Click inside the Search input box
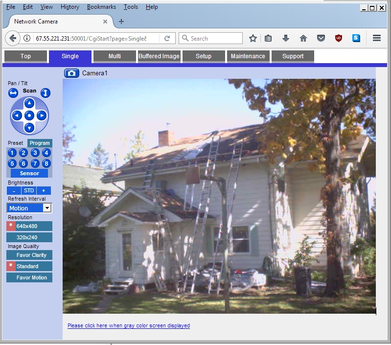 pyautogui.click(x=214, y=38)
